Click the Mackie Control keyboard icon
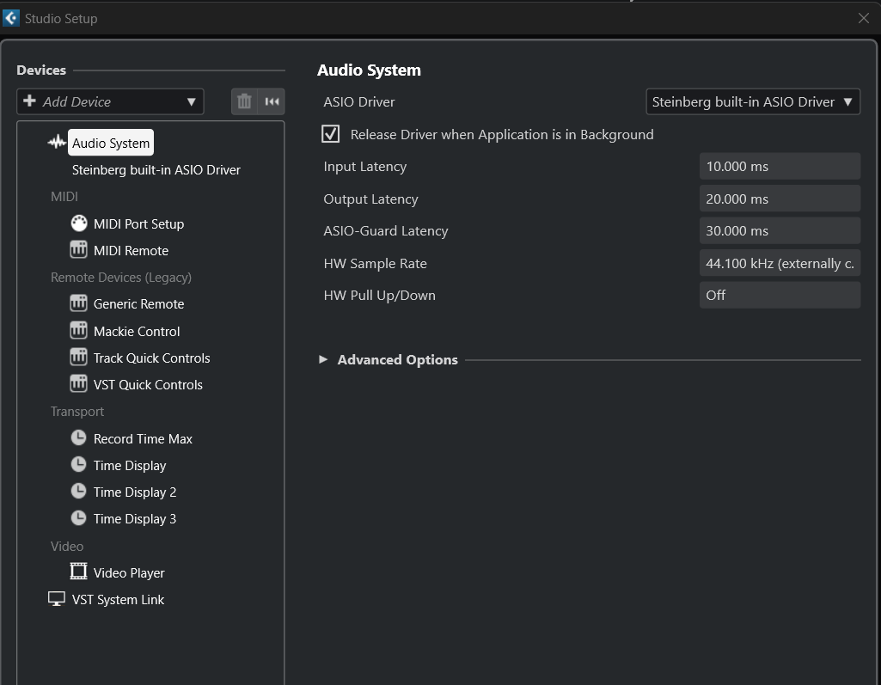Viewport: 881px width, 685px height. [x=79, y=331]
